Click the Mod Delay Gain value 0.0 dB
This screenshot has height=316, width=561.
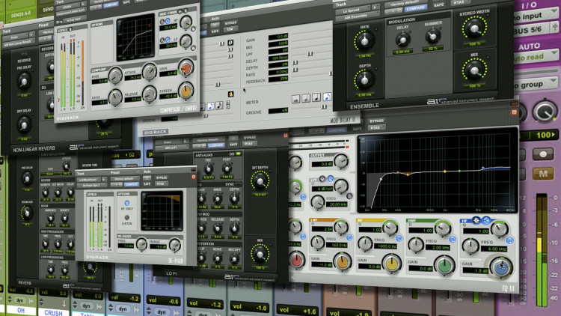click(x=278, y=37)
